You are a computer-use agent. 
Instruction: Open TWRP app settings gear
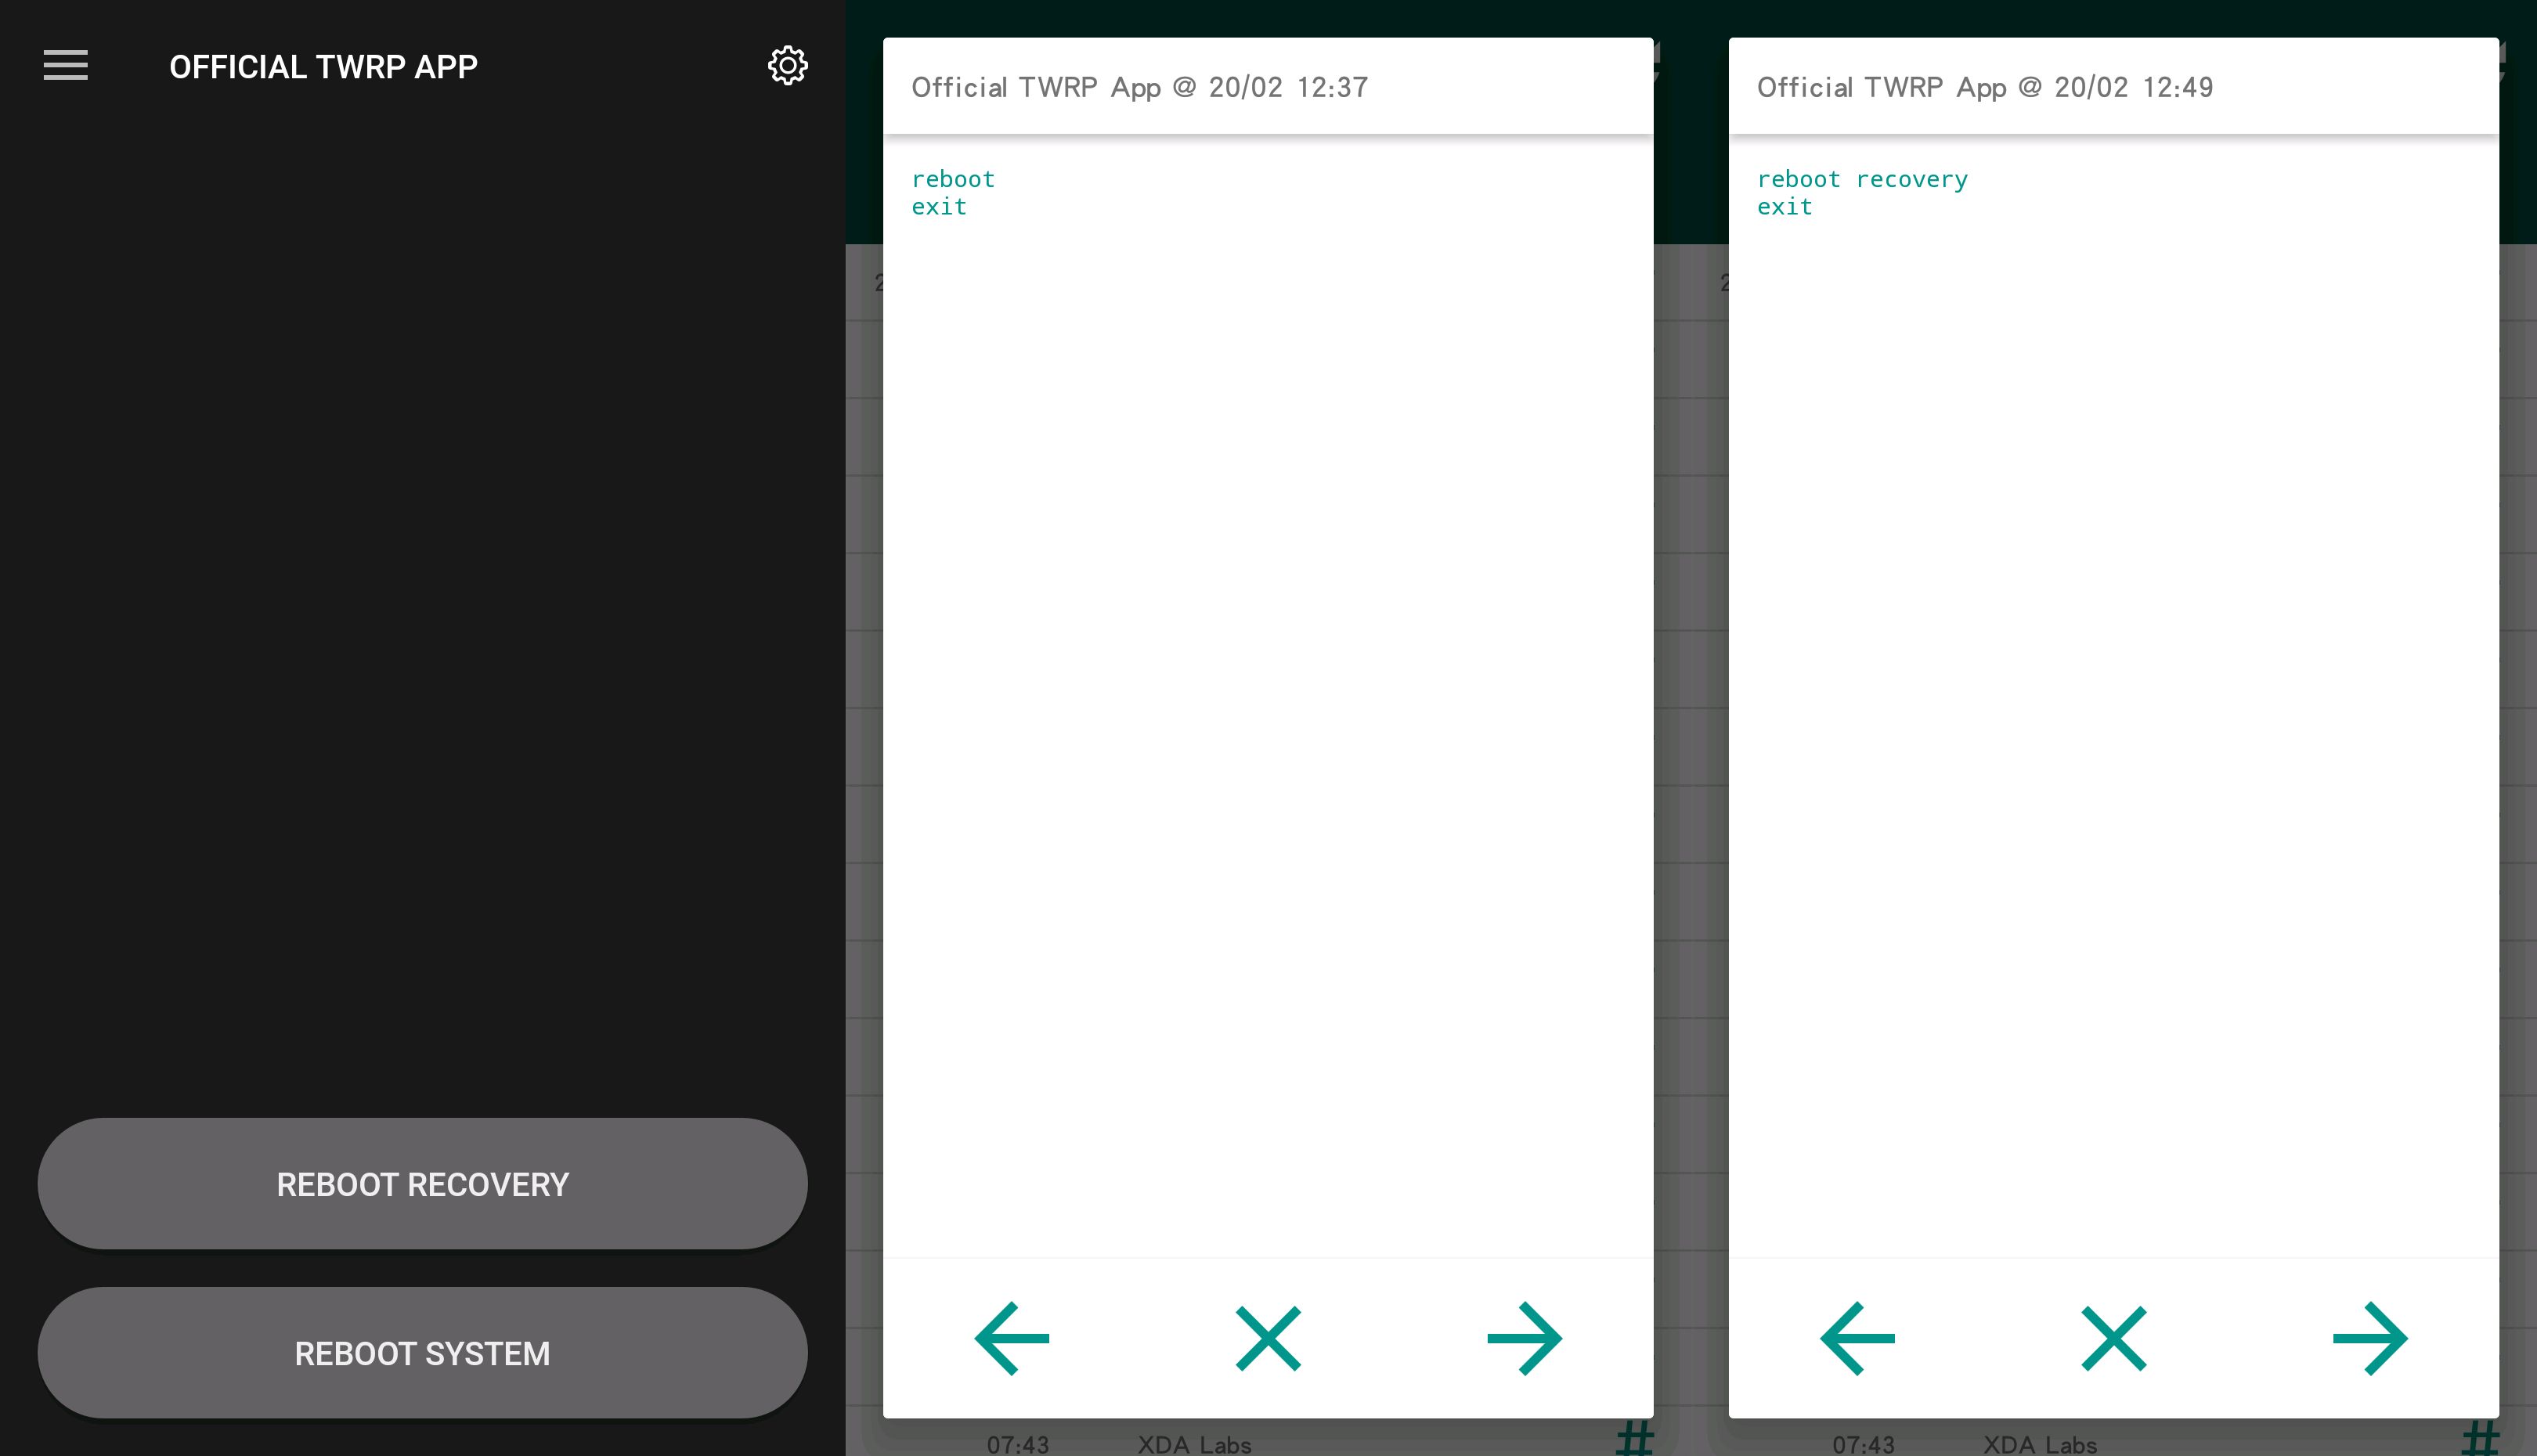[787, 66]
